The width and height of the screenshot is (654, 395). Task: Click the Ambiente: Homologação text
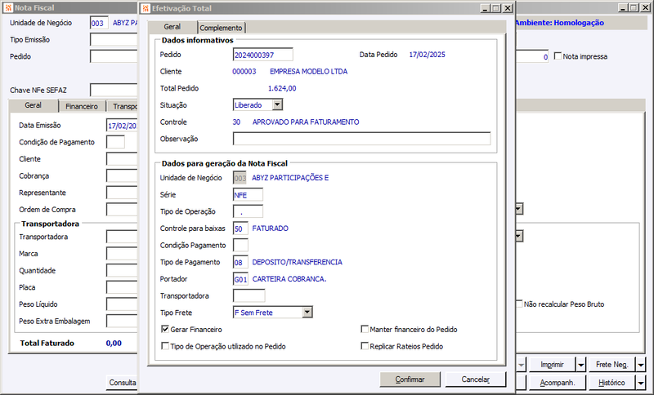click(x=560, y=23)
